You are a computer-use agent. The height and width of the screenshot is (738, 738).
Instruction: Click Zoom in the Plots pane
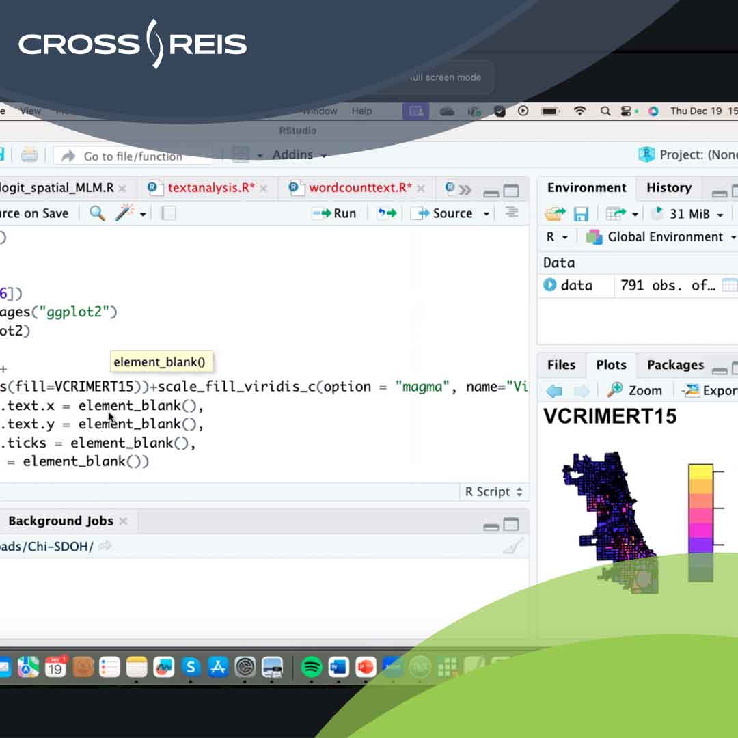tap(635, 391)
